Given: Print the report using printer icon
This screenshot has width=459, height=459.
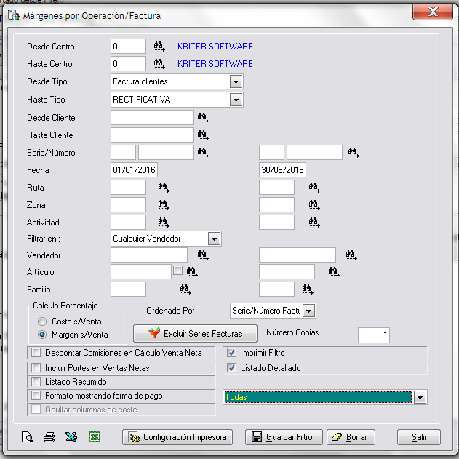Looking at the screenshot, I should pyautogui.click(x=49, y=437).
